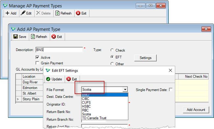Click the Next Check No column header
The image size is (214, 129).
[193, 76]
